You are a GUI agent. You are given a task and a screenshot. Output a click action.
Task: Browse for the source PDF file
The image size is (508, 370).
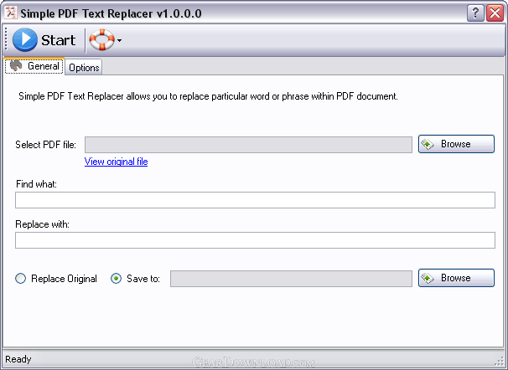coord(456,144)
